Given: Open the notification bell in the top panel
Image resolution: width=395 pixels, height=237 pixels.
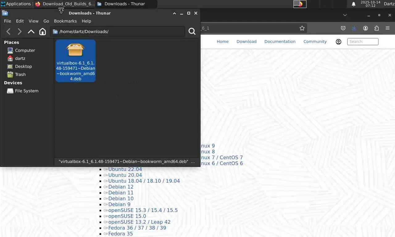Looking at the screenshot, I should pyautogui.click(x=354, y=4).
